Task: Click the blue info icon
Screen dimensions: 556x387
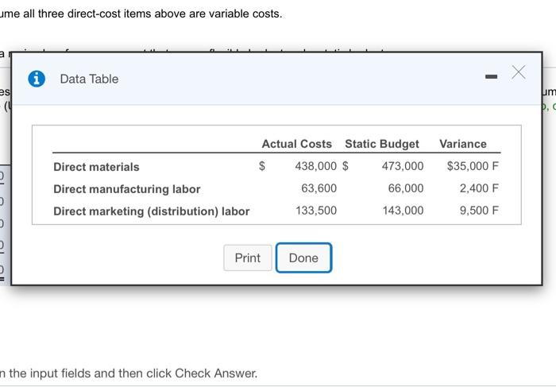Action: [37, 79]
